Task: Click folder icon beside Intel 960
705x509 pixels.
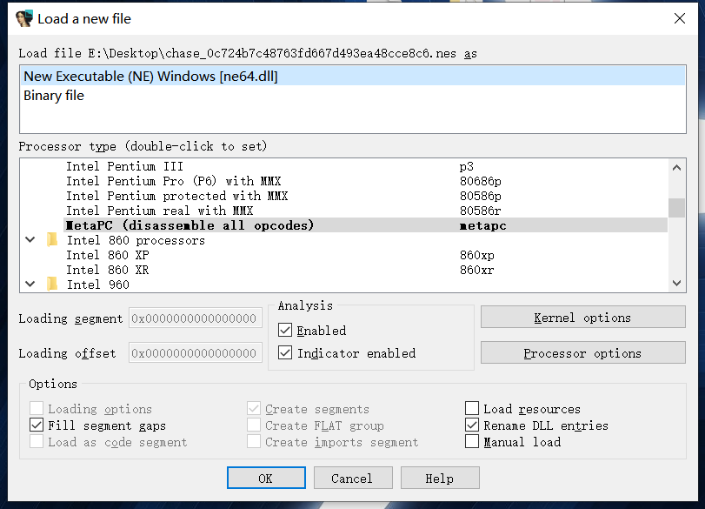Action: point(52,285)
